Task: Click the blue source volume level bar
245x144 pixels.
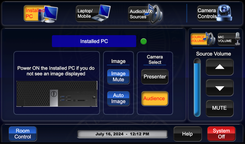Action: (197, 88)
